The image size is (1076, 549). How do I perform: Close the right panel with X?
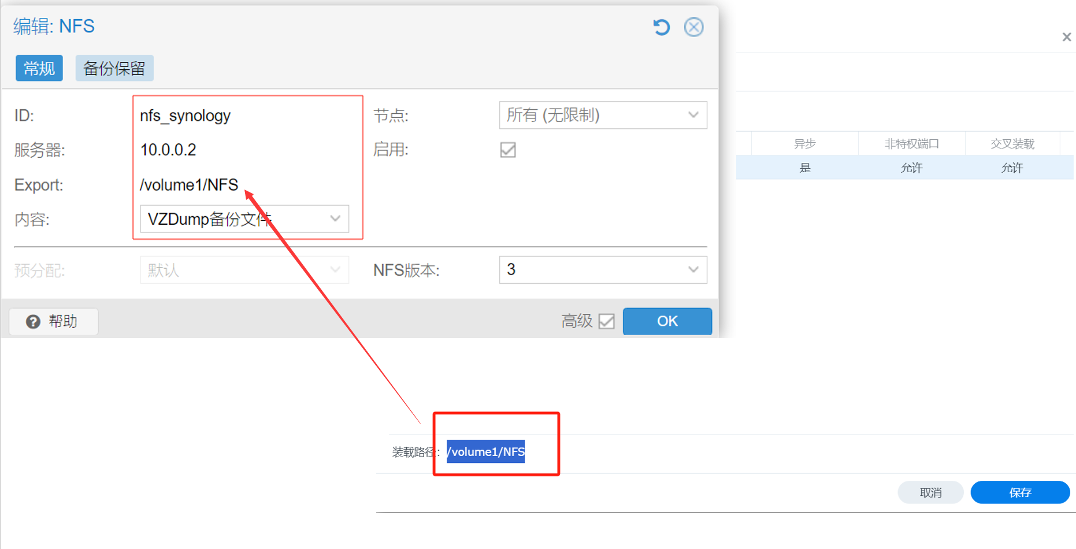coord(1066,37)
